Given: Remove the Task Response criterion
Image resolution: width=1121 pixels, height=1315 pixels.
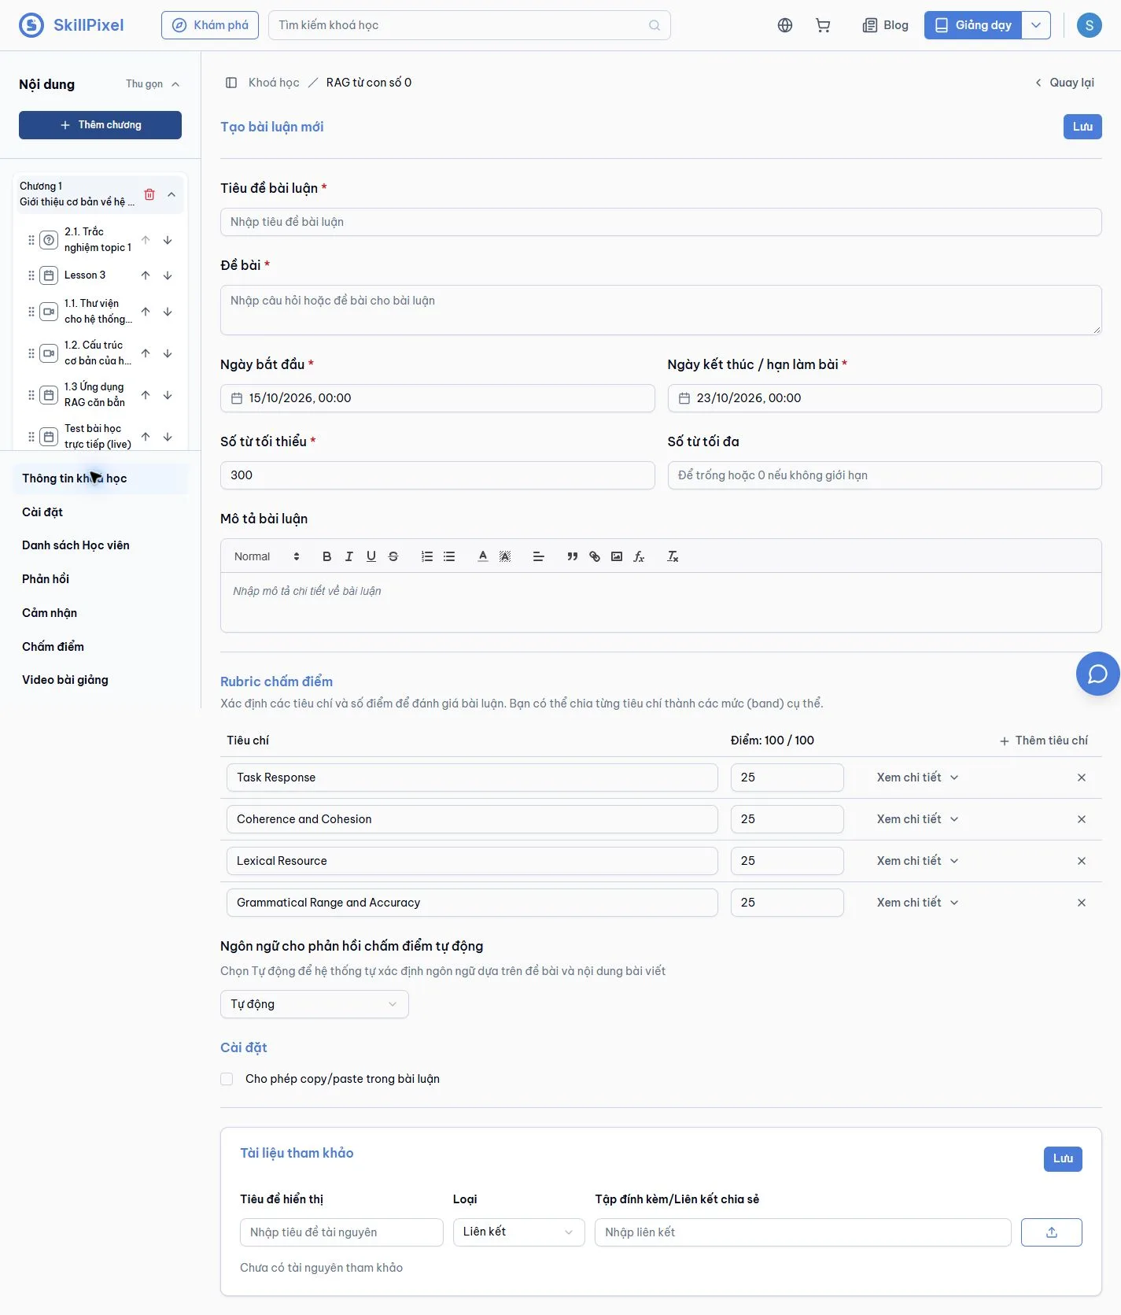Looking at the screenshot, I should 1081,778.
